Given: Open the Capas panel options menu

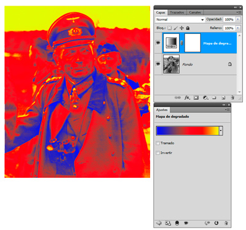Looking at the screenshot, I should pos(239,12).
